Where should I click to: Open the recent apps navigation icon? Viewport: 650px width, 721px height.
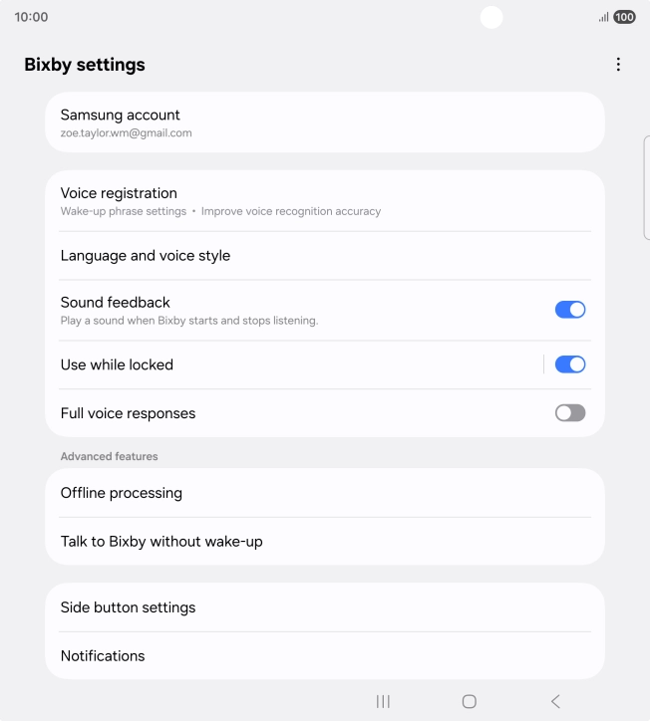pyautogui.click(x=383, y=701)
